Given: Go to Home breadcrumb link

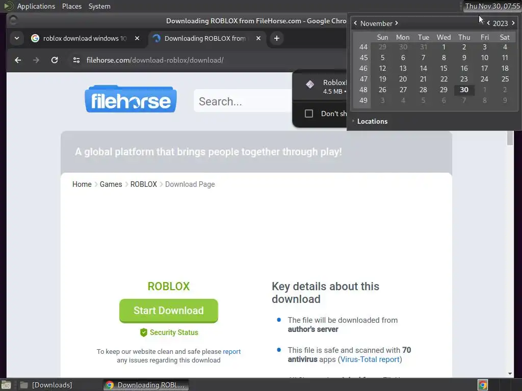Looking at the screenshot, I should click(82, 184).
